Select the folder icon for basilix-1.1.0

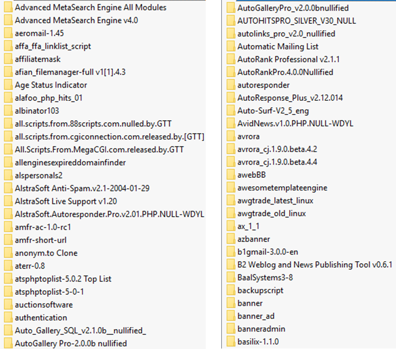(x=230, y=342)
